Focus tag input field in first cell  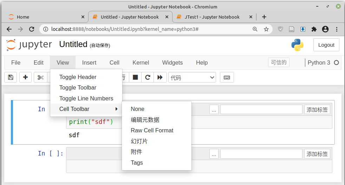[x=261, y=110]
